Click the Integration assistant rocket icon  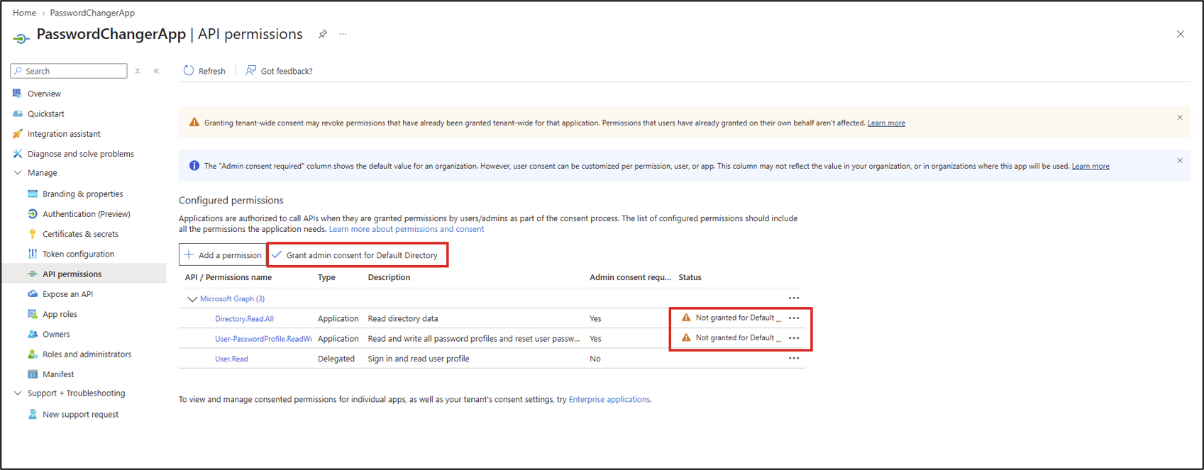click(18, 133)
